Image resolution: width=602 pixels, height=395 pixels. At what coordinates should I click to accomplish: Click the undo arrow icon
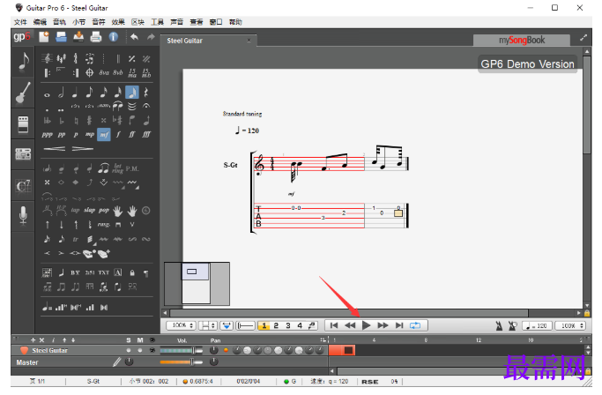(x=134, y=37)
